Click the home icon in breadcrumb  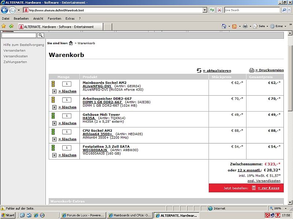[x=71, y=43]
